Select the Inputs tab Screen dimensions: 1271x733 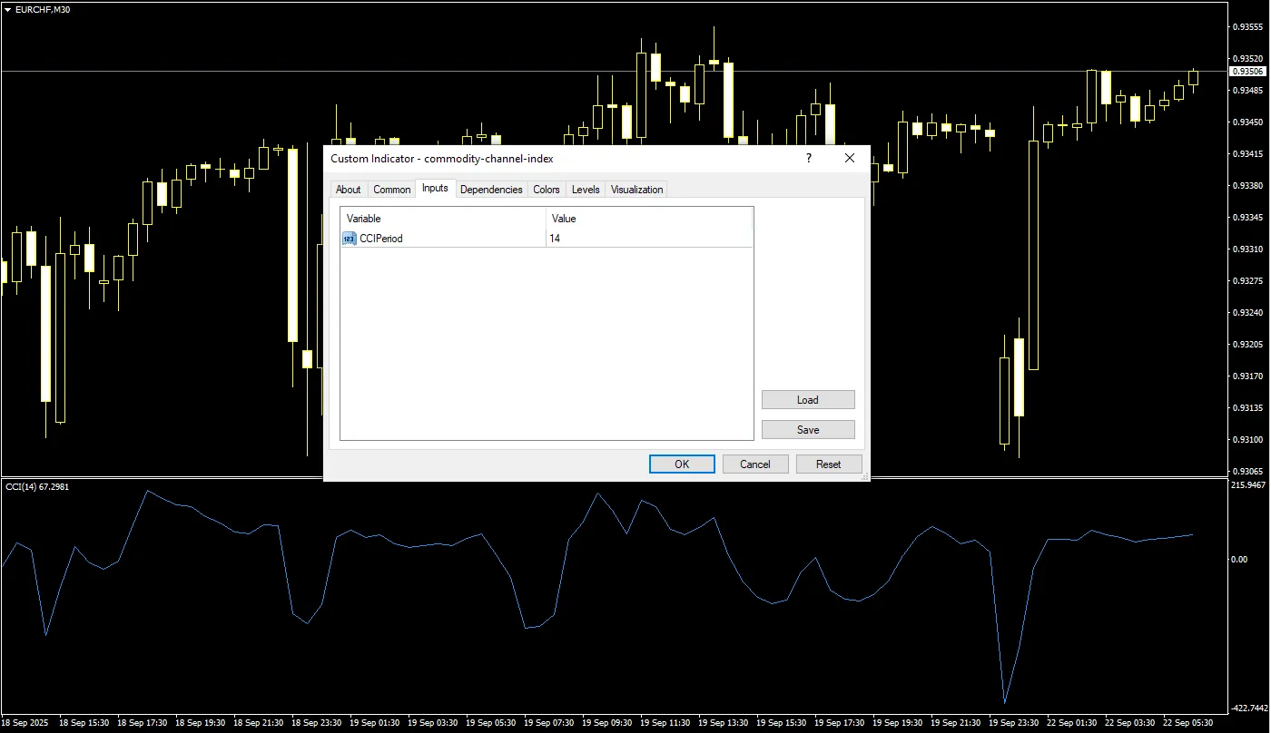coord(435,188)
